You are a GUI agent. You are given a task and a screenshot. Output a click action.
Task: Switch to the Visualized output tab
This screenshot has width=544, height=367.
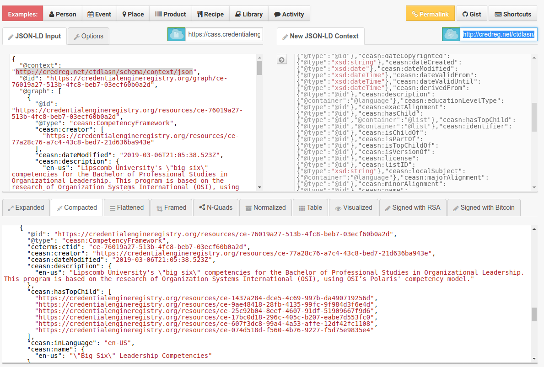(353, 207)
